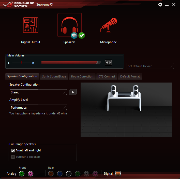Switch to the Sonic SoundStage tab
This screenshot has height=179, width=180.
pyautogui.click(x=54, y=76)
